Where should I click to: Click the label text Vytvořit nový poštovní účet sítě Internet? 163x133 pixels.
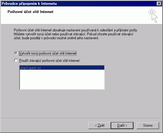tap(48, 53)
